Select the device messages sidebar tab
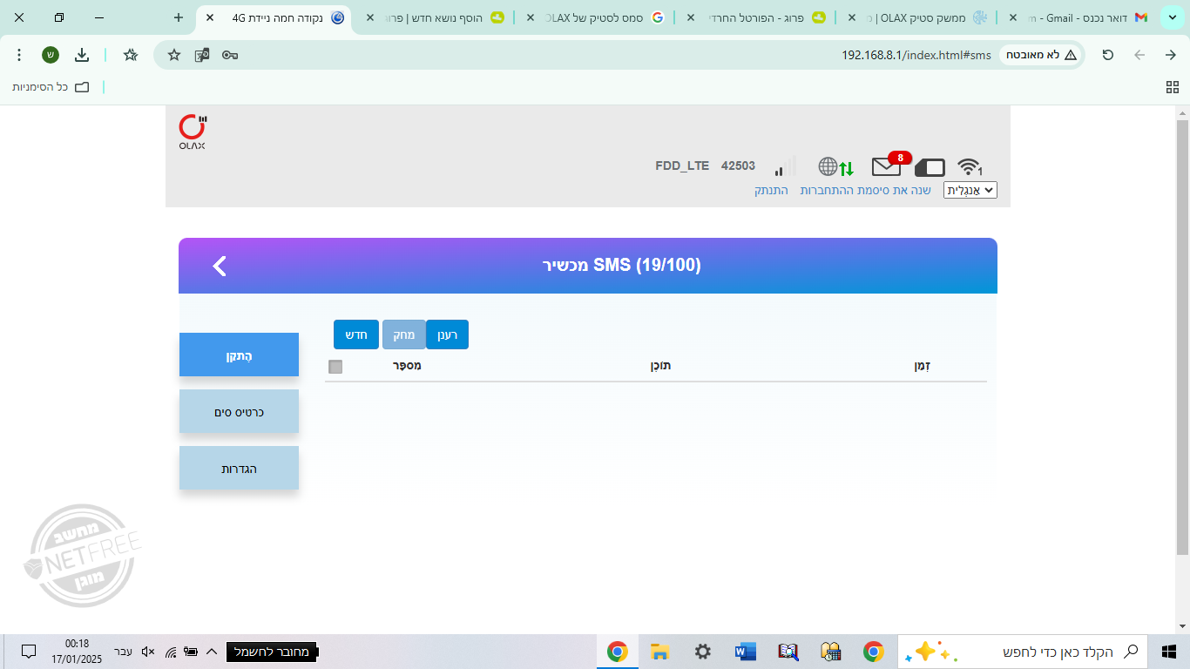 [239, 355]
